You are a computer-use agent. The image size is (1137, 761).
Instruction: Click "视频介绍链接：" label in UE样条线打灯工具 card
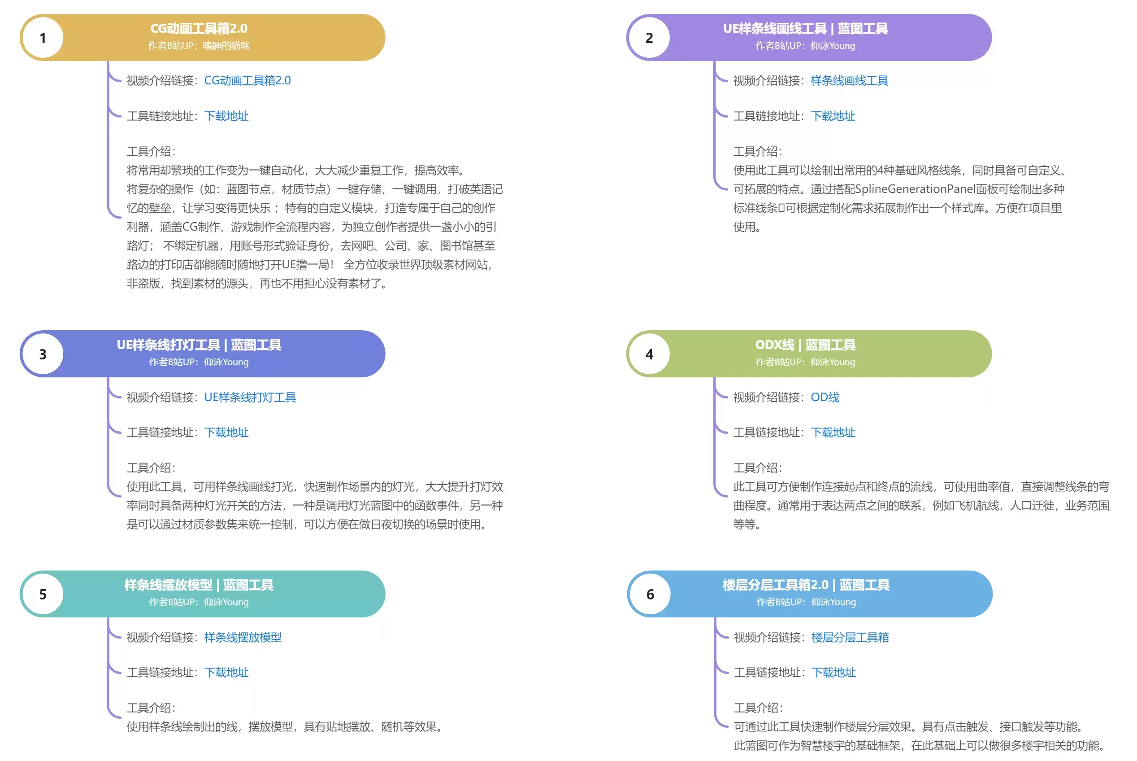(x=163, y=398)
